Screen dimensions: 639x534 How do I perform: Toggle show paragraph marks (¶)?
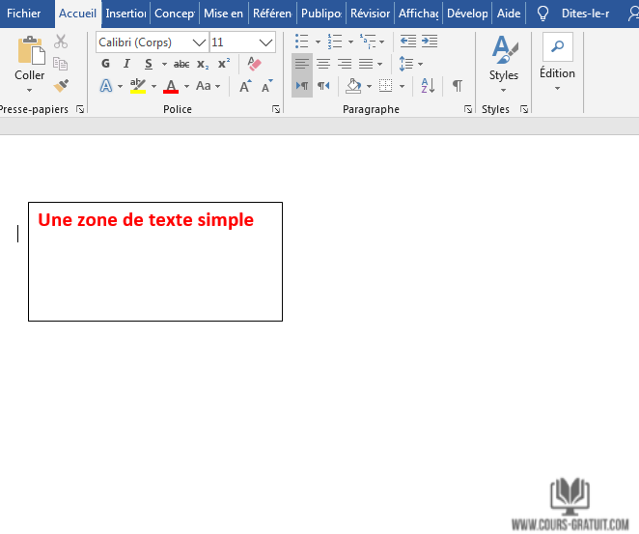point(457,86)
